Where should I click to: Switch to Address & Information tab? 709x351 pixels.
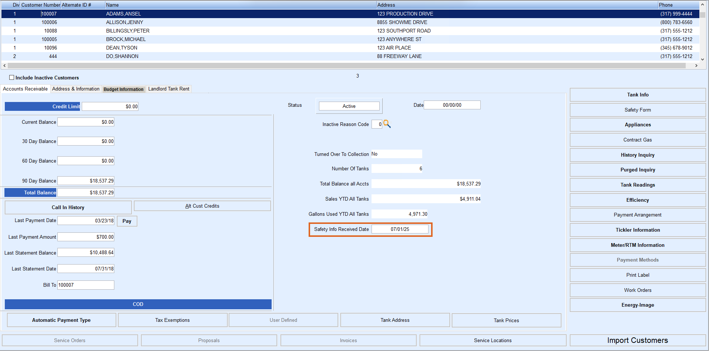click(x=75, y=89)
